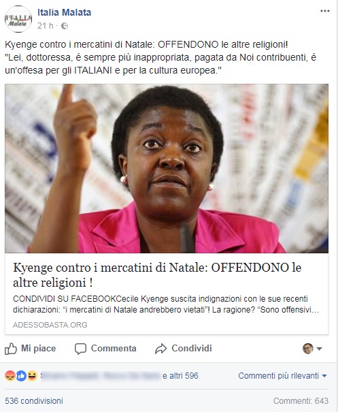The height and width of the screenshot is (412, 338).
Task: Click the Commenta speech bubble icon
Action: pyautogui.click(x=80, y=349)
